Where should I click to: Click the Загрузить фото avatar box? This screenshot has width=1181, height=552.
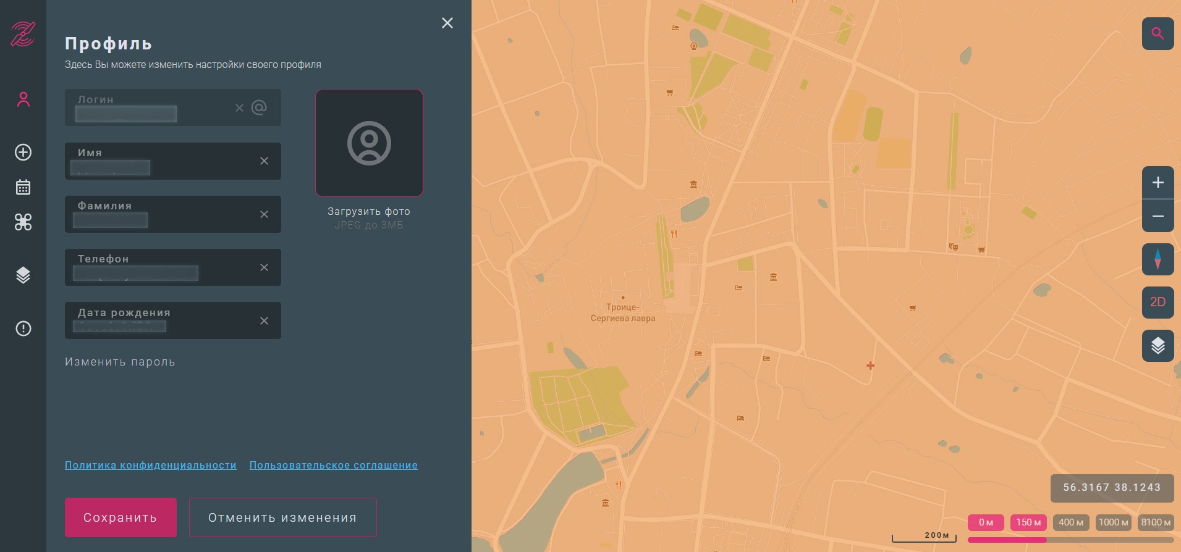369,143
